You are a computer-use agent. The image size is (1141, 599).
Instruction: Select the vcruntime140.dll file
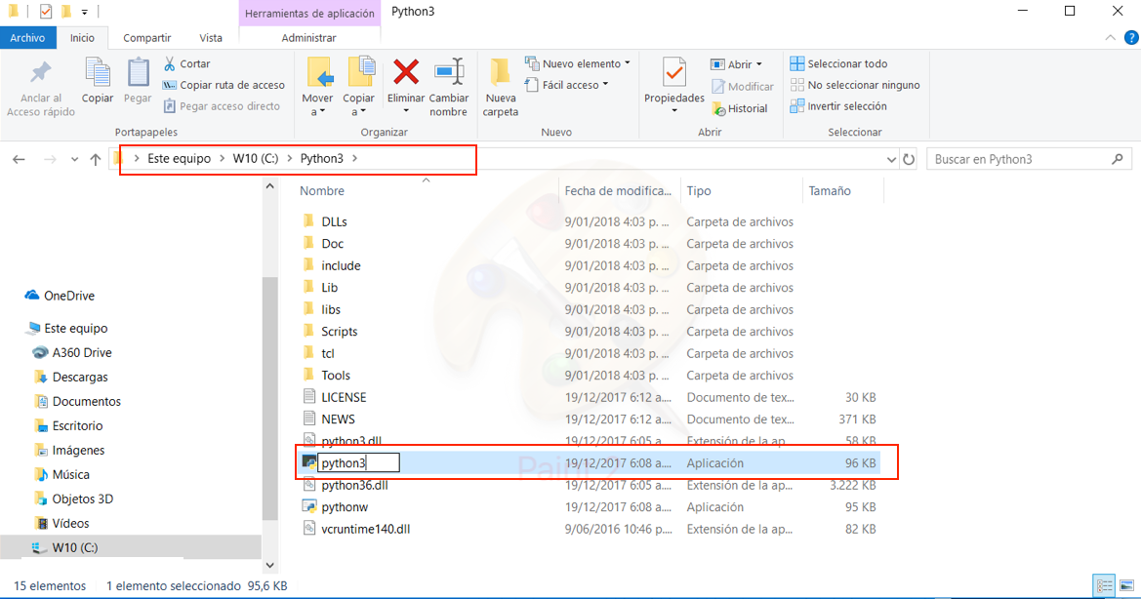(365, 529)
